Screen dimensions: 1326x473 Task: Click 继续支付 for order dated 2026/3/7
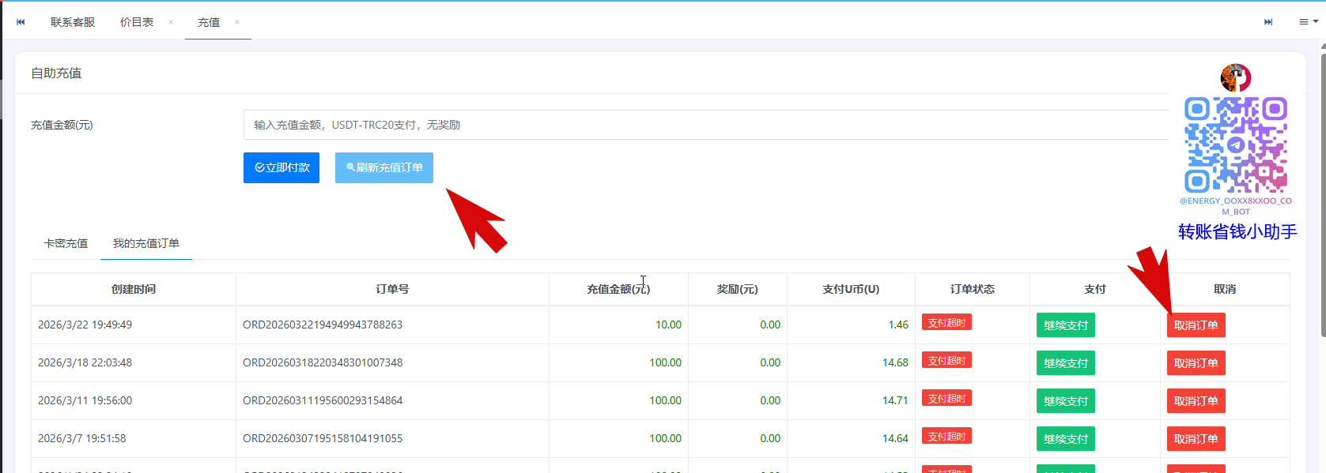[1066, 439]
